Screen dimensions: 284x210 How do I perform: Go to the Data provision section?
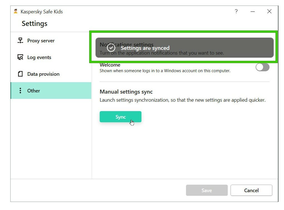(x=51, y=74)
